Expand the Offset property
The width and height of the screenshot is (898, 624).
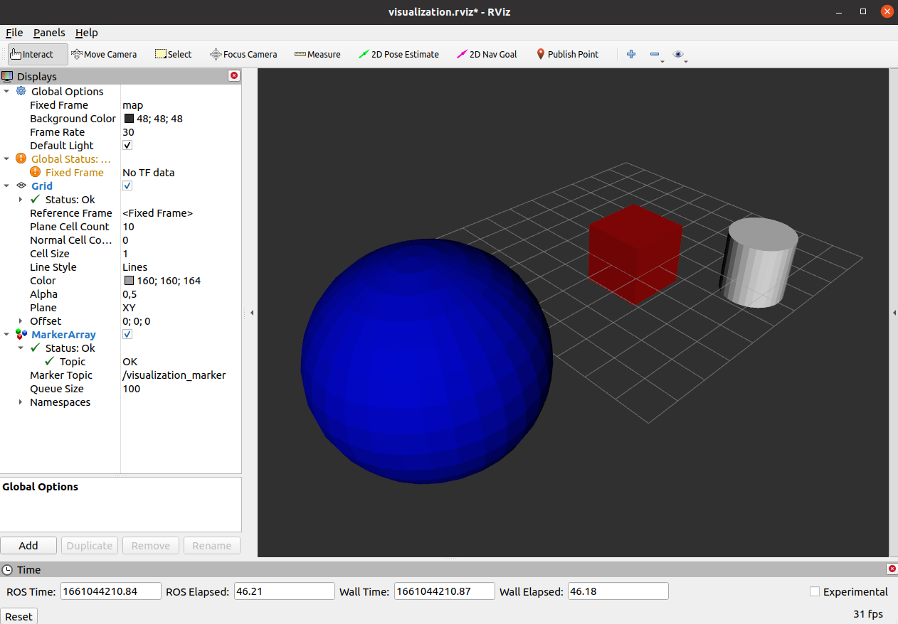coord(21,321)
